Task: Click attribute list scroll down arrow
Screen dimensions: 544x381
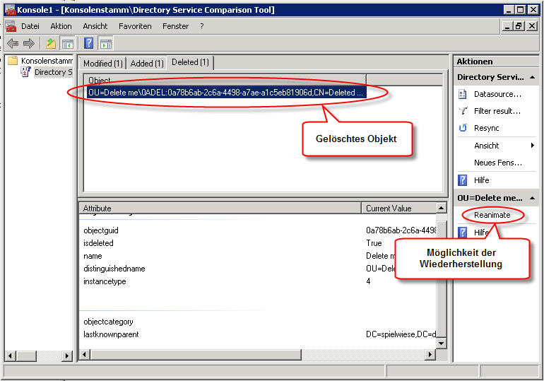Action: (441, 344)
